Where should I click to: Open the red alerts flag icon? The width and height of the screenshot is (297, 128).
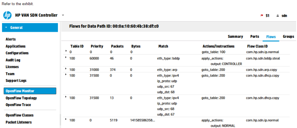[x=262, y=16]
